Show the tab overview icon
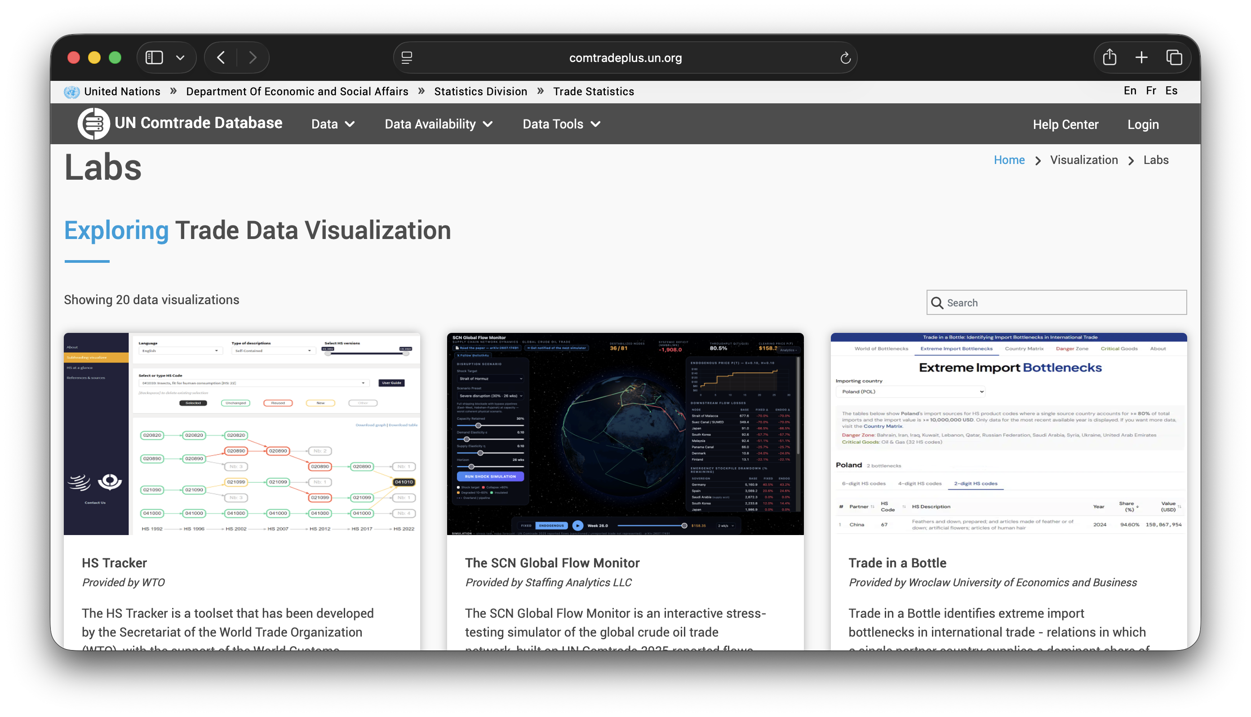The height and width of the screenshot is (717, 1251). tap(1174, 58)
